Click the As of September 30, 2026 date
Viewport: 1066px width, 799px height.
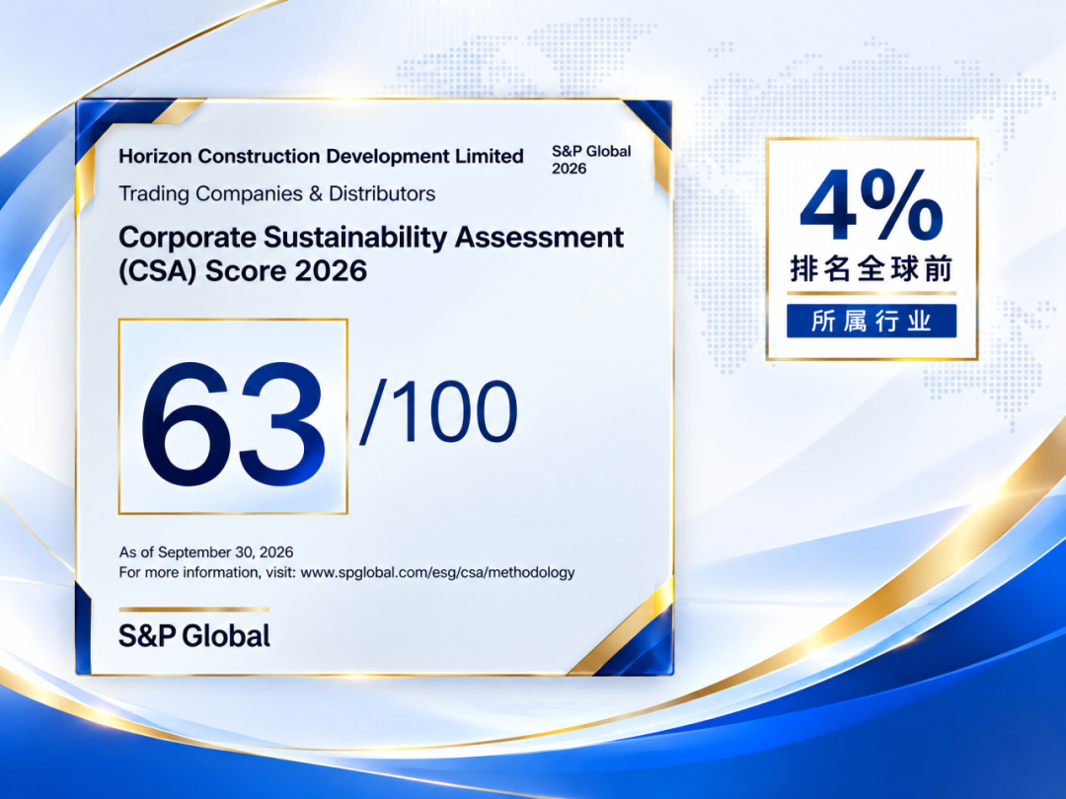(x=206, y=551)
